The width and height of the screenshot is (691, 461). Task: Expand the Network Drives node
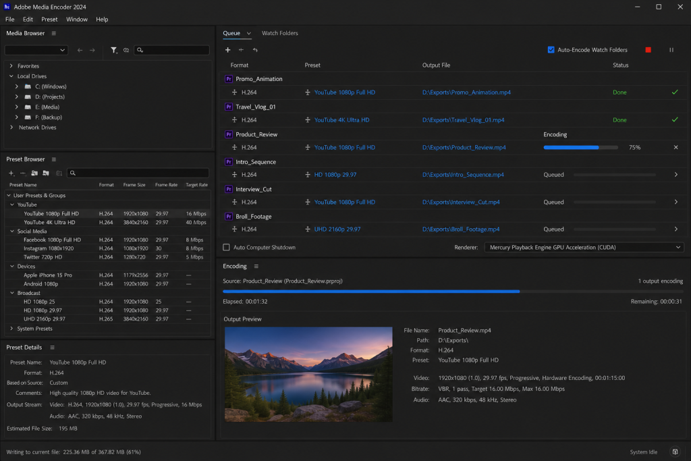pyautogui.click(x=11, y=128)
